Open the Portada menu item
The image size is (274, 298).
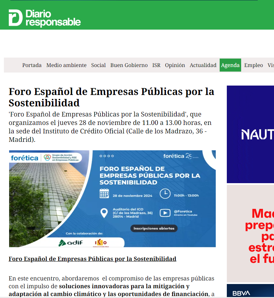tap(32, 65)
